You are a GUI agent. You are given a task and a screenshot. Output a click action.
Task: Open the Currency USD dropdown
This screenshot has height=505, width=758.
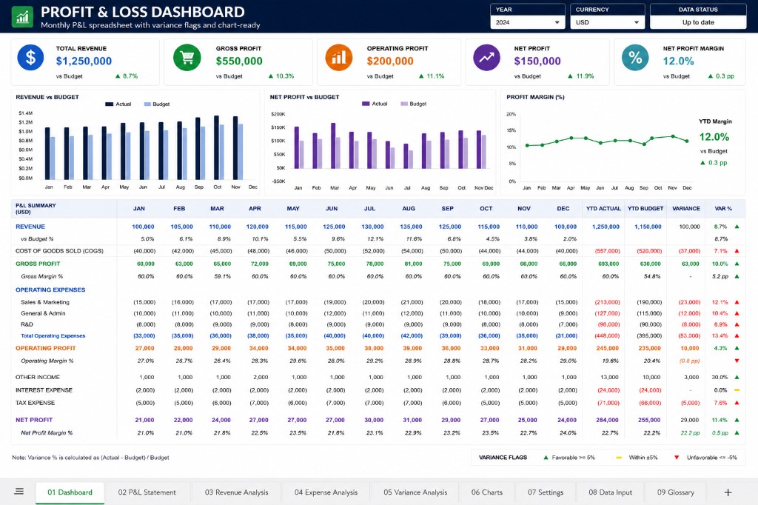pos(607,22)
